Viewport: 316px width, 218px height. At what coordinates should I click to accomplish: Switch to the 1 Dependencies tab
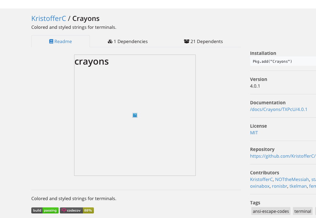tap(128, 41)
